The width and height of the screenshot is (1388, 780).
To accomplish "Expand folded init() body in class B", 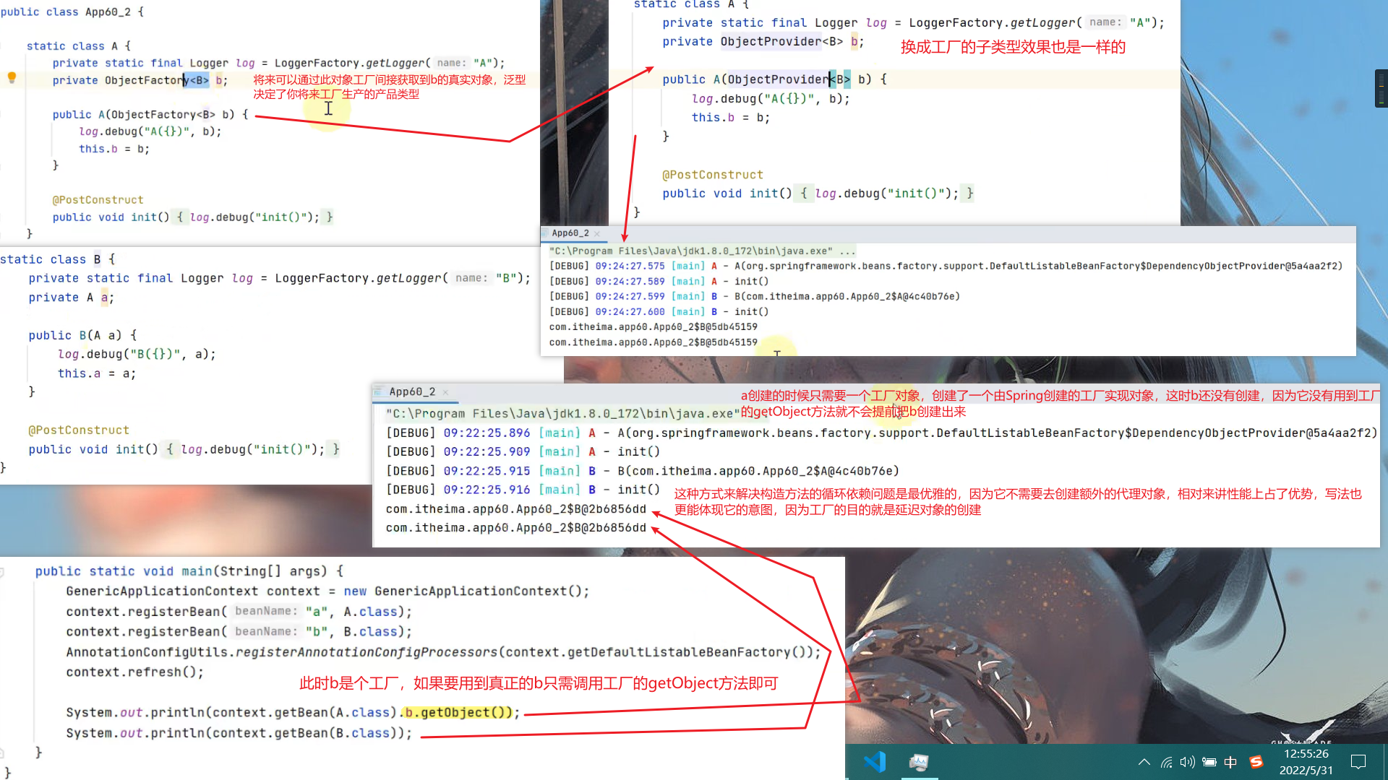I will coord(169,449).
